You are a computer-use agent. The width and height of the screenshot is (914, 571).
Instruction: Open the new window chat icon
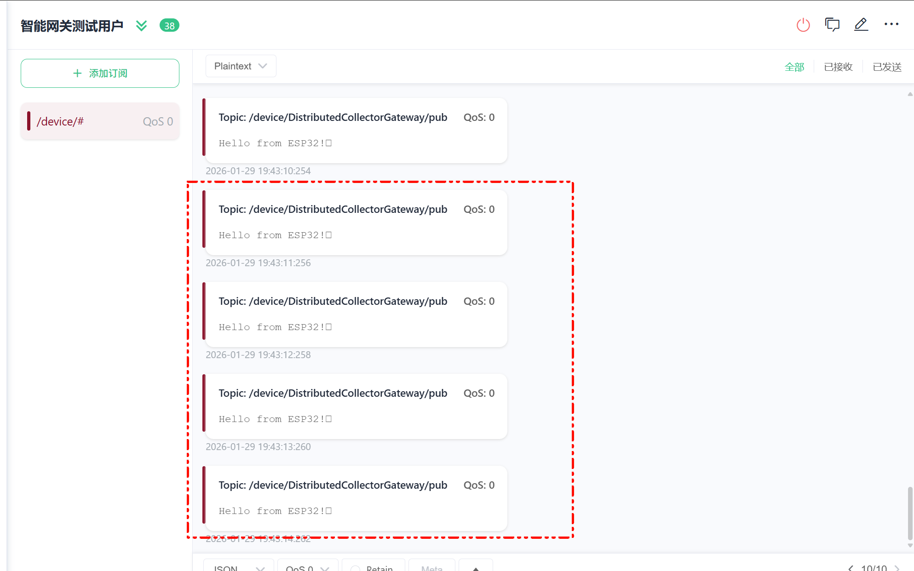click(x=832, y=25)
